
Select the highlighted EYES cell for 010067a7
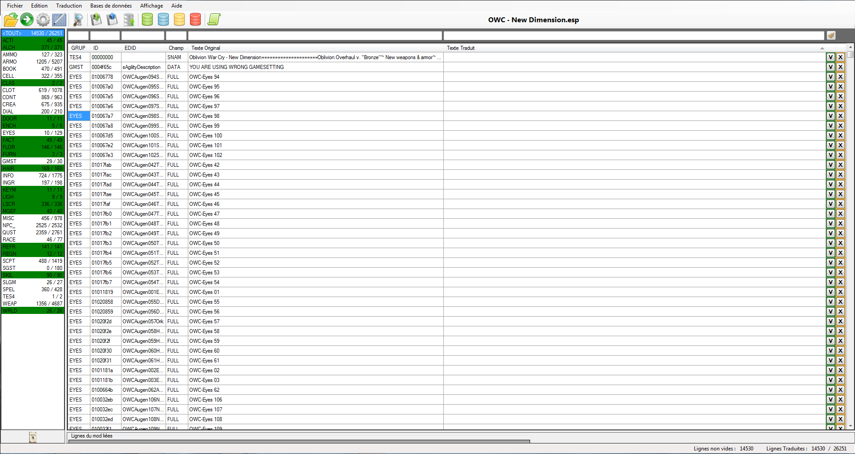(x=79, y=116)
